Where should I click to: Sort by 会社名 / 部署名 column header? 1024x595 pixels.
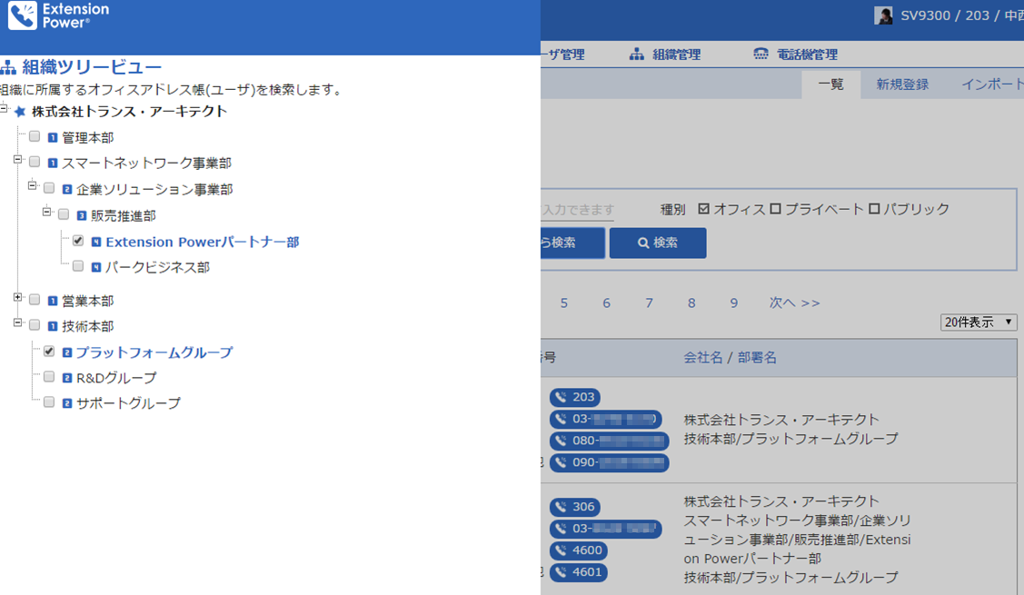[x=731, y=358]
